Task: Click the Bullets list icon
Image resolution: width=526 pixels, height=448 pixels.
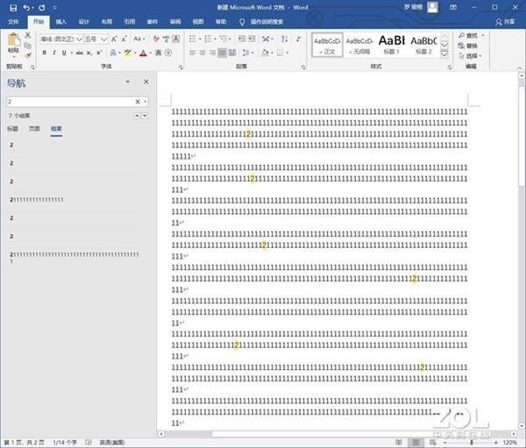Action: pos(193,39)
